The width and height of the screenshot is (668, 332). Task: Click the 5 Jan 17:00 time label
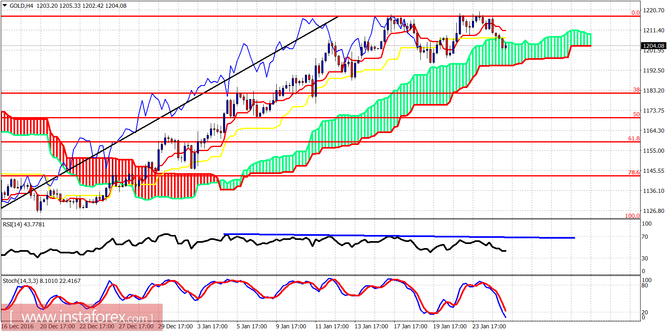click(x=252, y=326)
